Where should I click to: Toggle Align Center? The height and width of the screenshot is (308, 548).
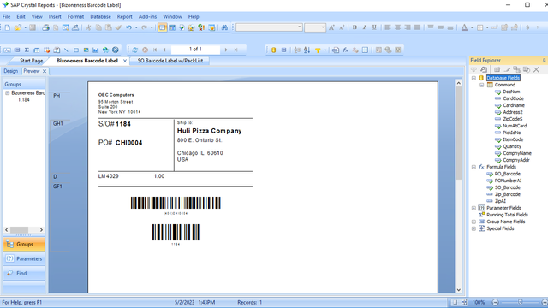point(397,27)
